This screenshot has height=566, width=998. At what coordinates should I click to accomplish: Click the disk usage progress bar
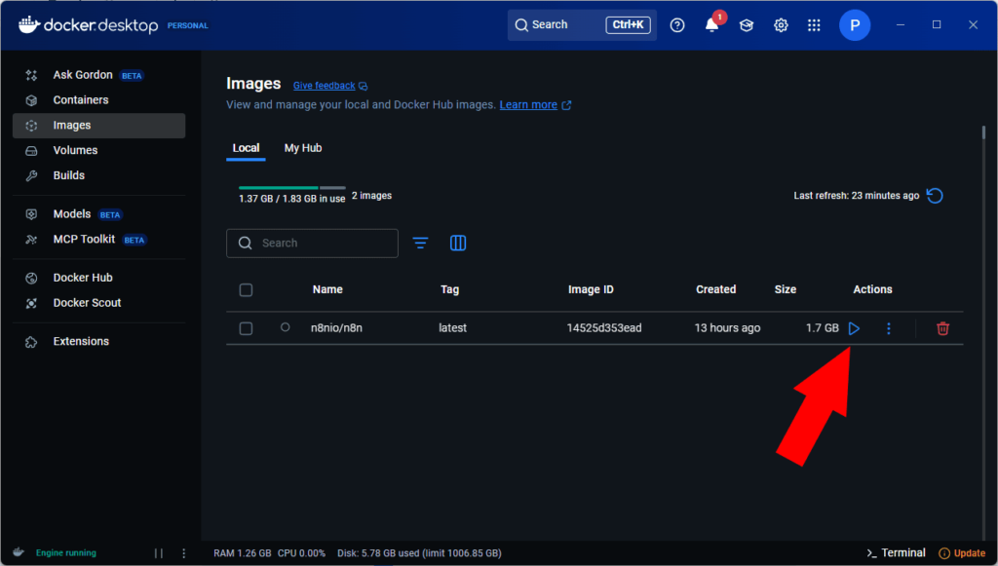[x=292, y=188]
